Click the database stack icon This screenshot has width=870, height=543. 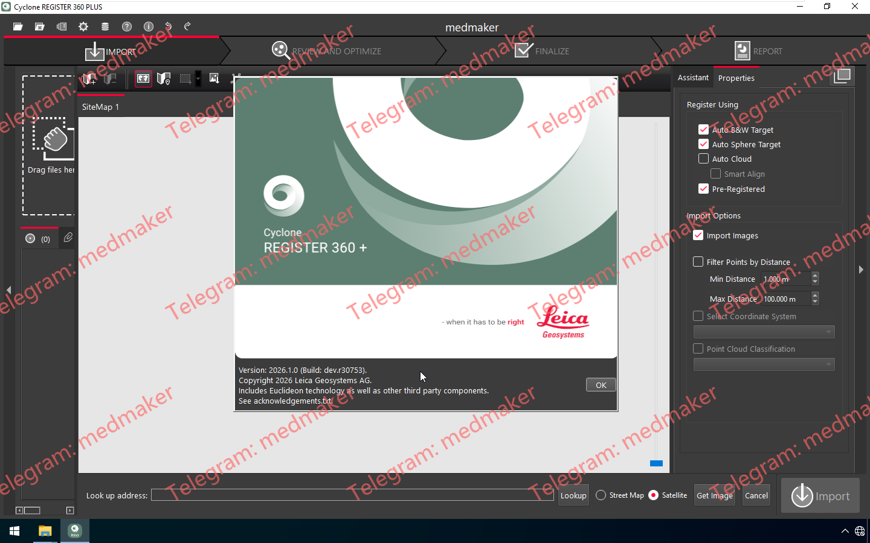[105, 27]
